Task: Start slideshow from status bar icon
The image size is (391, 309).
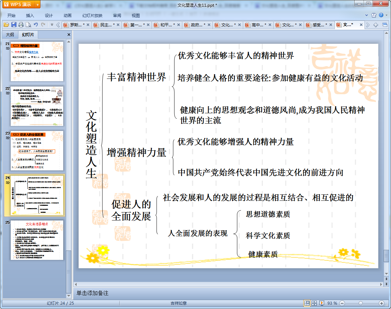Action: [x=322, y=303]
